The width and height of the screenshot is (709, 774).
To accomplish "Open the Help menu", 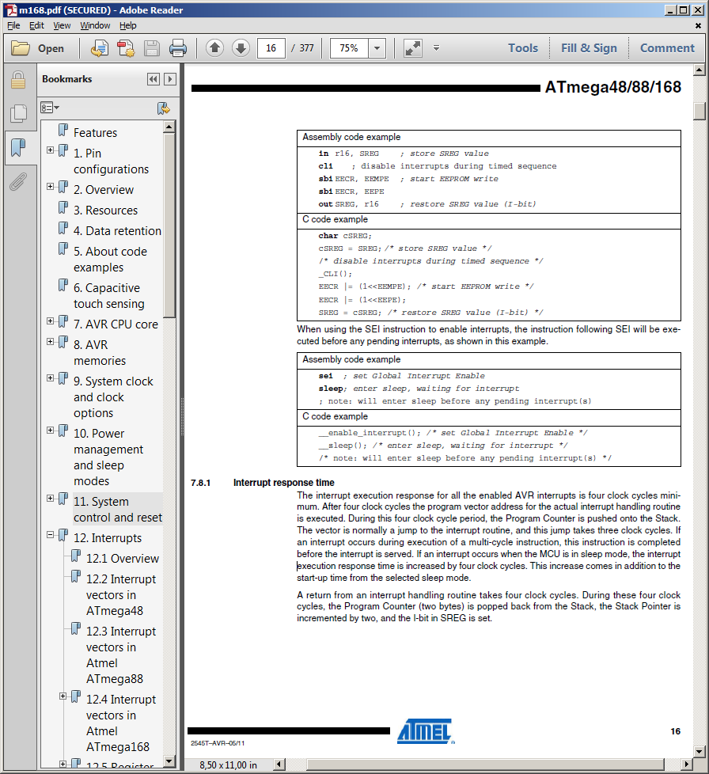I will [127, 25].
